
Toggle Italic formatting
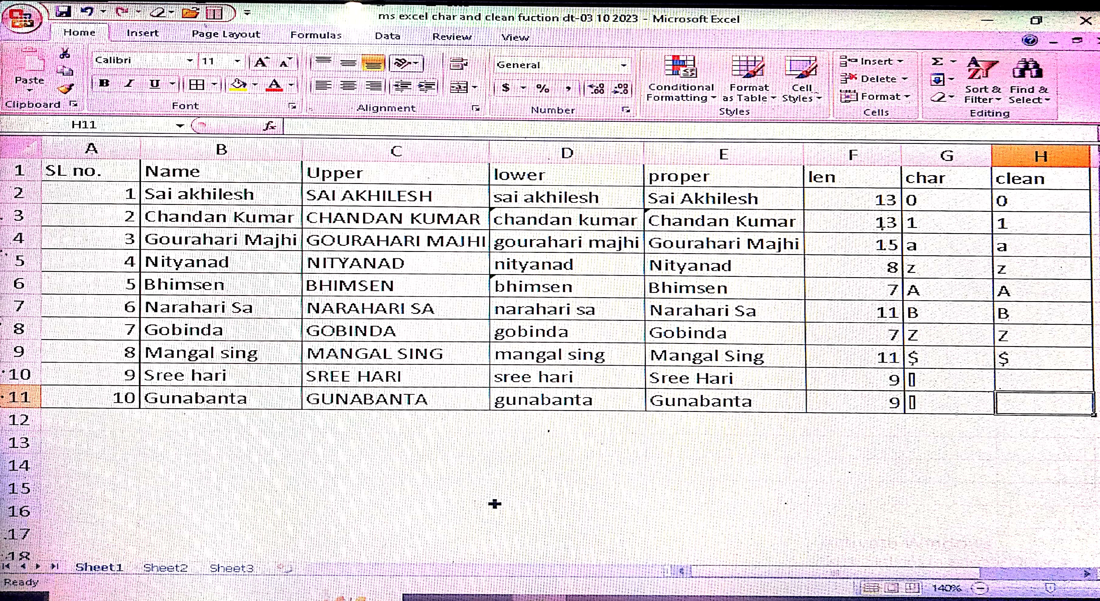coord(129,83)
